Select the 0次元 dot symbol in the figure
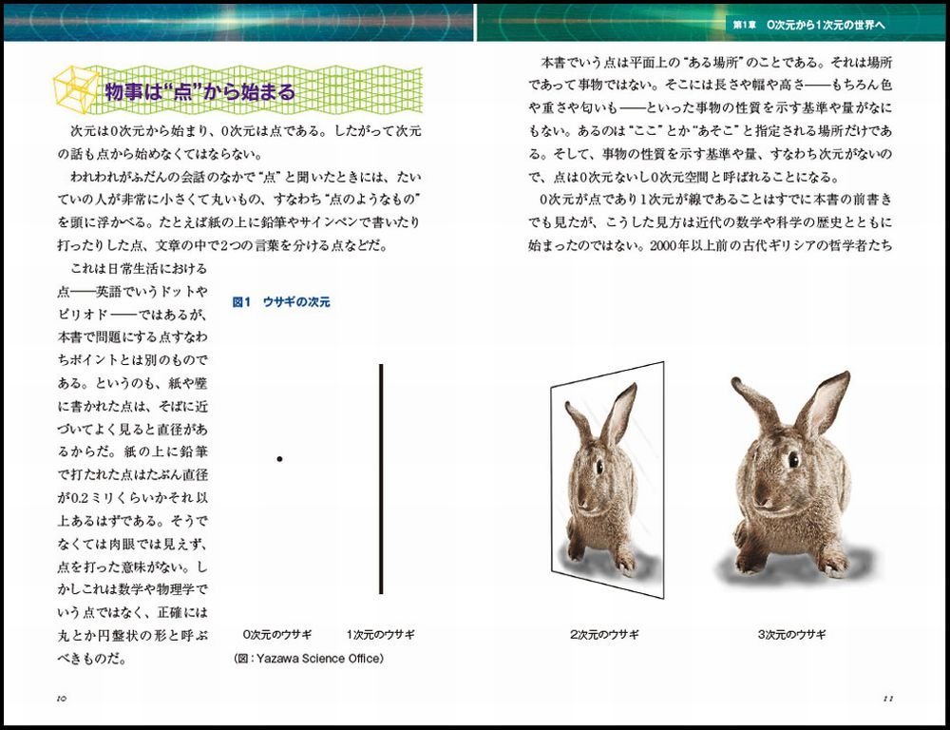This screenshot has width=950, height=730. 279,459
